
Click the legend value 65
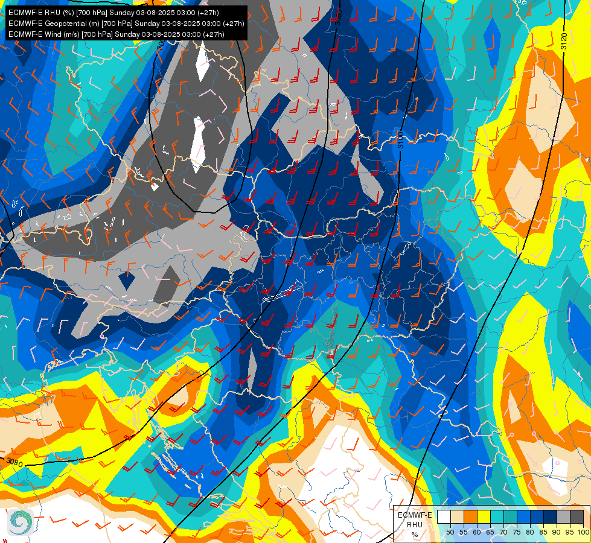click(490, 532)
